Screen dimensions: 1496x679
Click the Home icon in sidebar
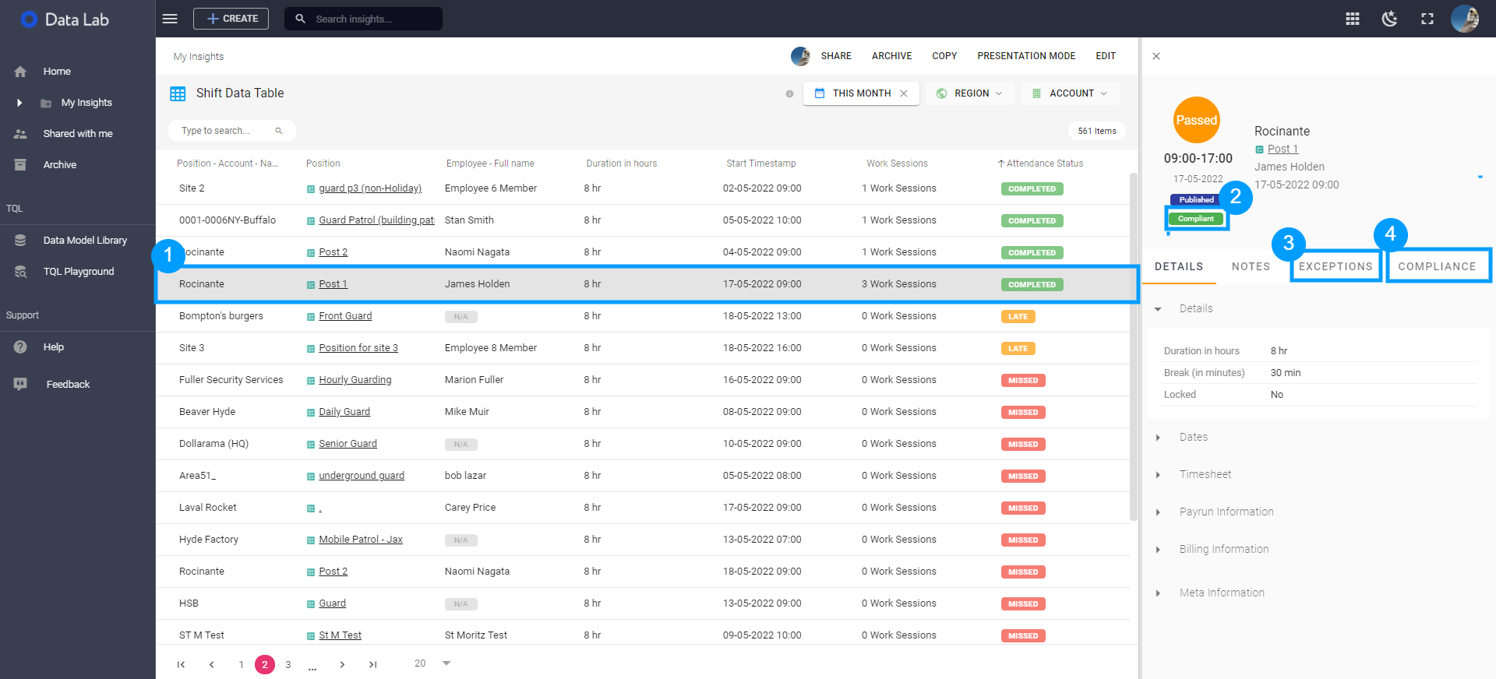point(21,72)
